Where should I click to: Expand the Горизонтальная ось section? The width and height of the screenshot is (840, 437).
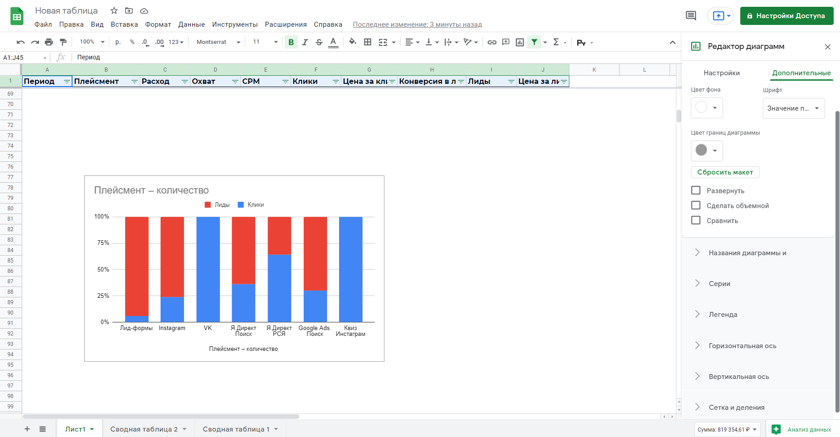point(742,346)
